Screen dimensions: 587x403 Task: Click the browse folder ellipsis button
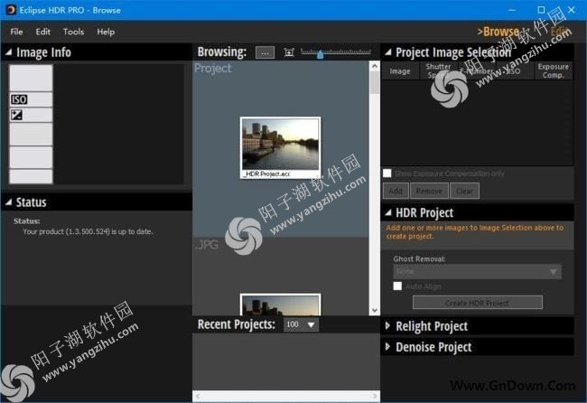(x=265, y=52)
